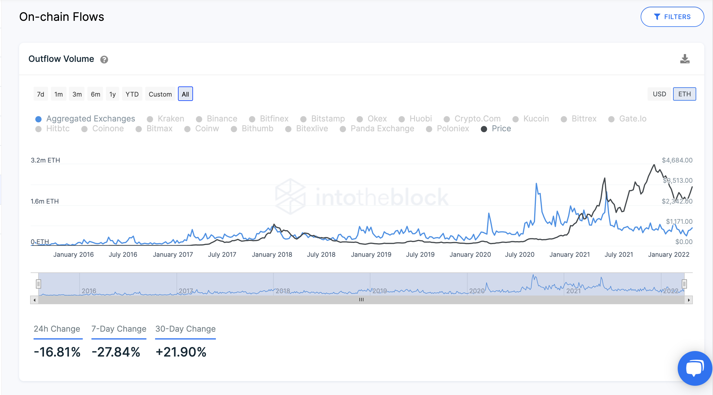This screenshot has height=395, width=713.
Task: Choose the Custom date range
Action: (160, 94)
